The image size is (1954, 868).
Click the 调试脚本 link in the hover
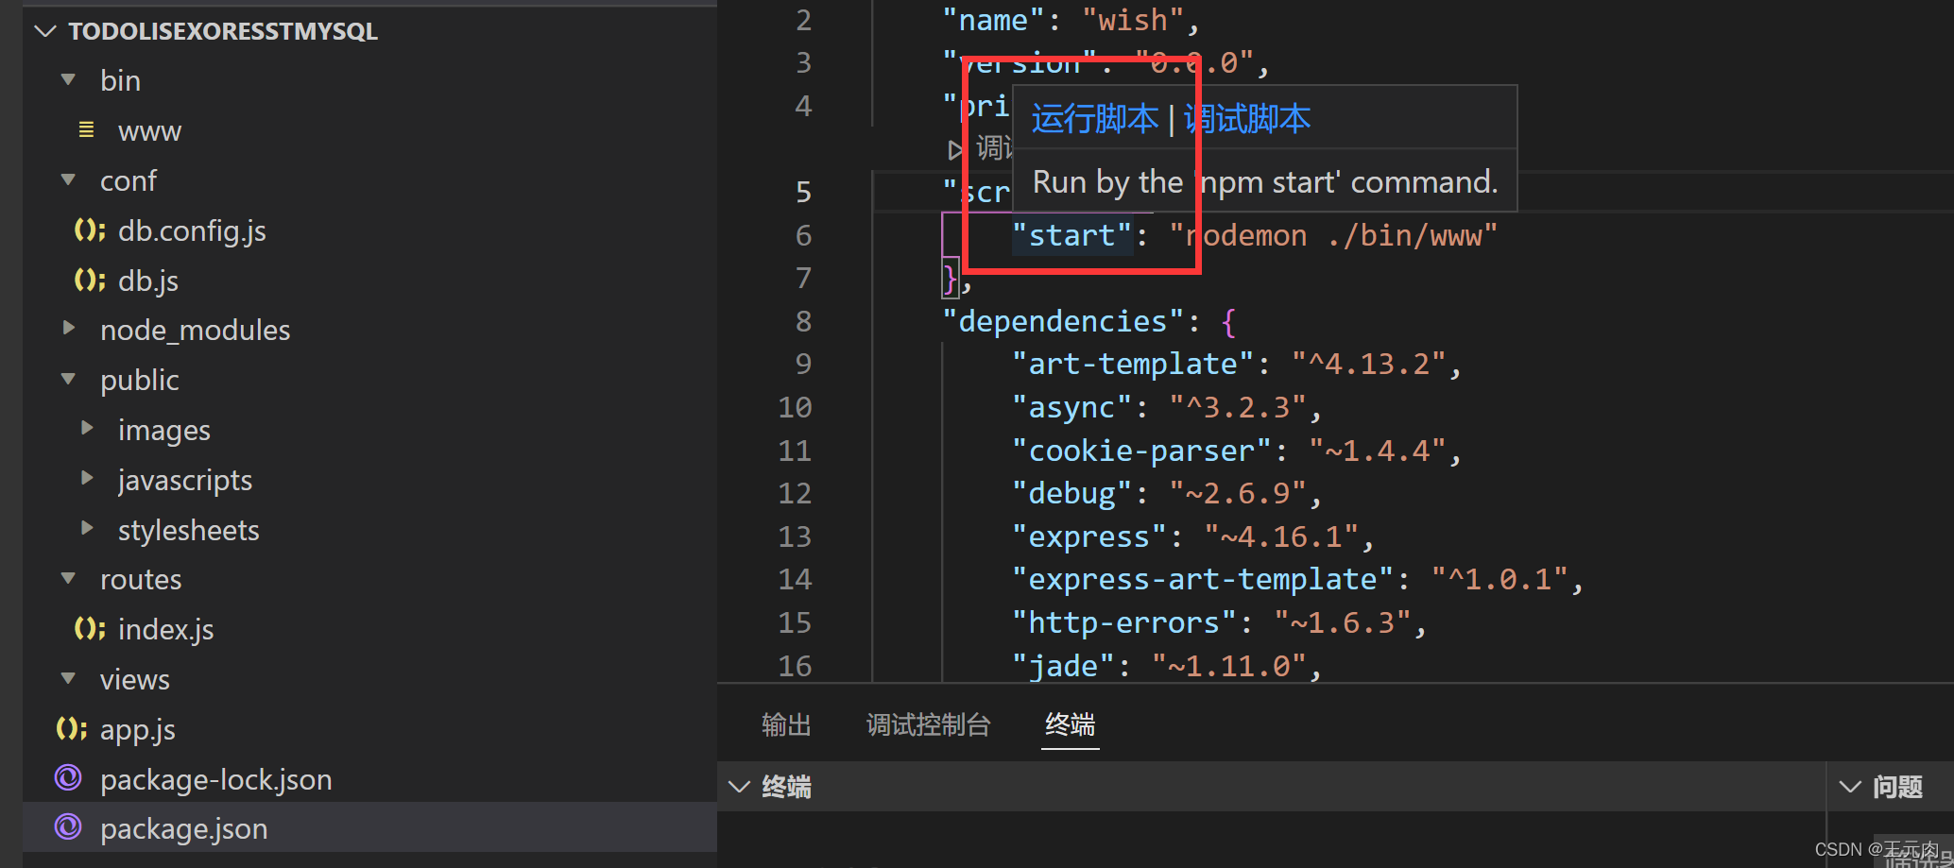point(1247,119)
